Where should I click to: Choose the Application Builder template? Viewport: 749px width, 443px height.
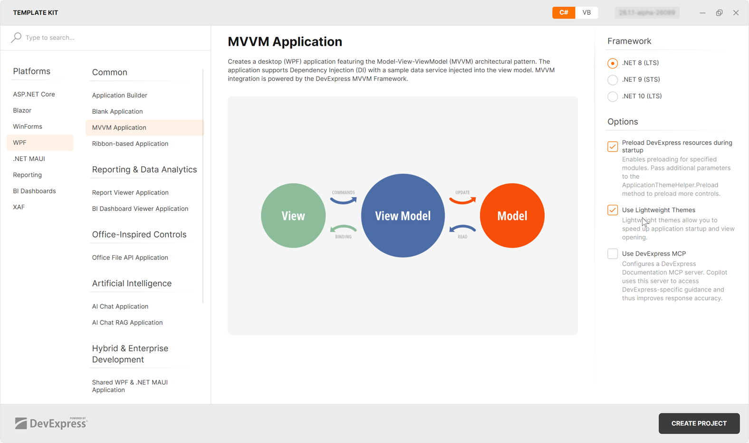(x=144, y=95)
